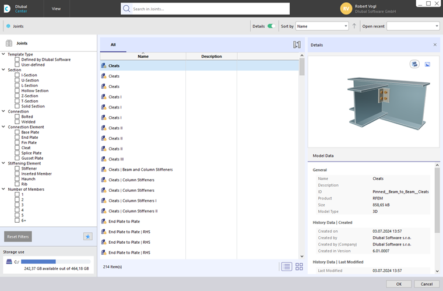Viewport: 443px width, 291px height.
Task: Click the C:/ drive icon
Action: [x=9, y=262]
